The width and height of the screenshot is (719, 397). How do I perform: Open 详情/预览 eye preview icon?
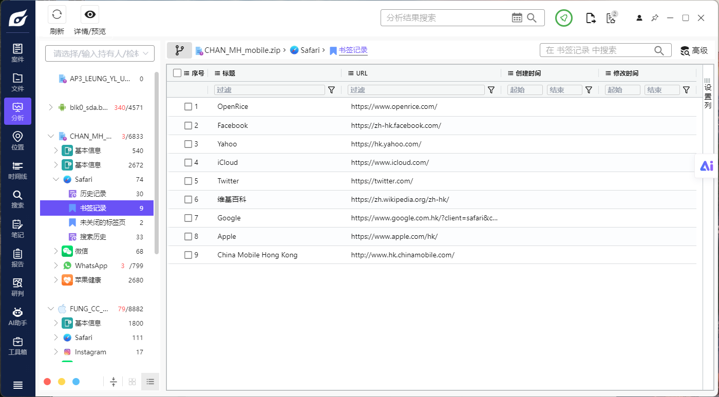(90, 14)
